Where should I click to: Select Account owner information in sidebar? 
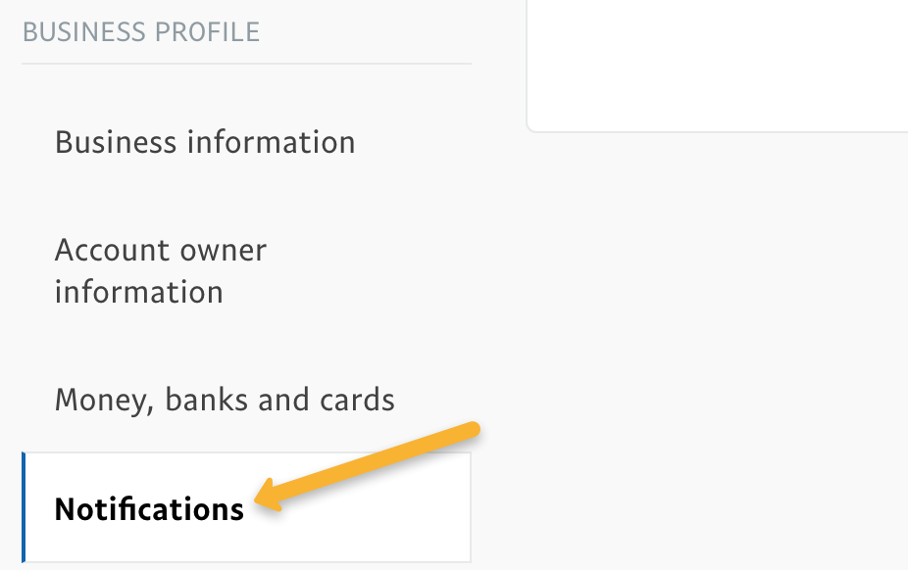161,270
